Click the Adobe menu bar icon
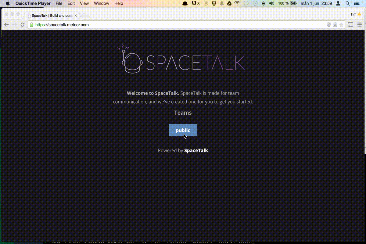This screenshot has width=366, height=244. (196, 3)
